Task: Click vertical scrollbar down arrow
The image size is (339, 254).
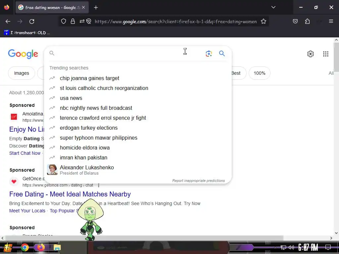Action: [x=336, y=233]
